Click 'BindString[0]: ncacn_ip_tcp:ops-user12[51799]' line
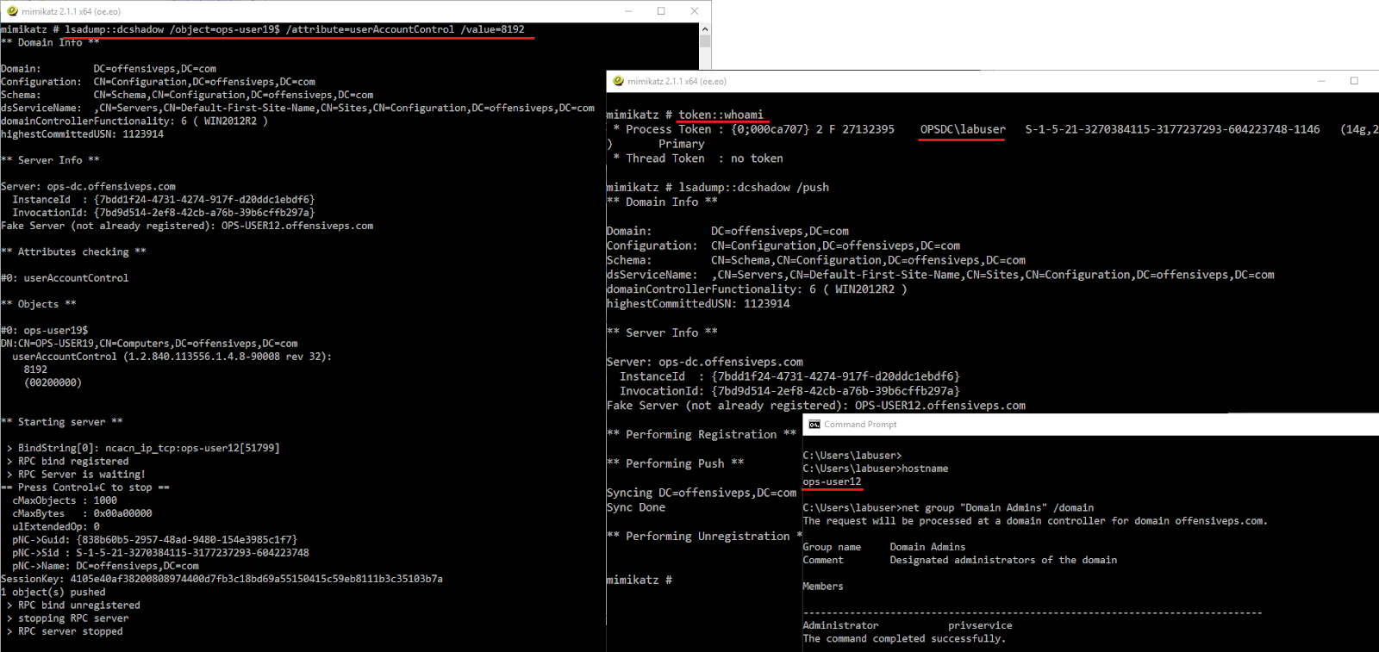This screenshot has height=652, width=1379. click(143, 448)
